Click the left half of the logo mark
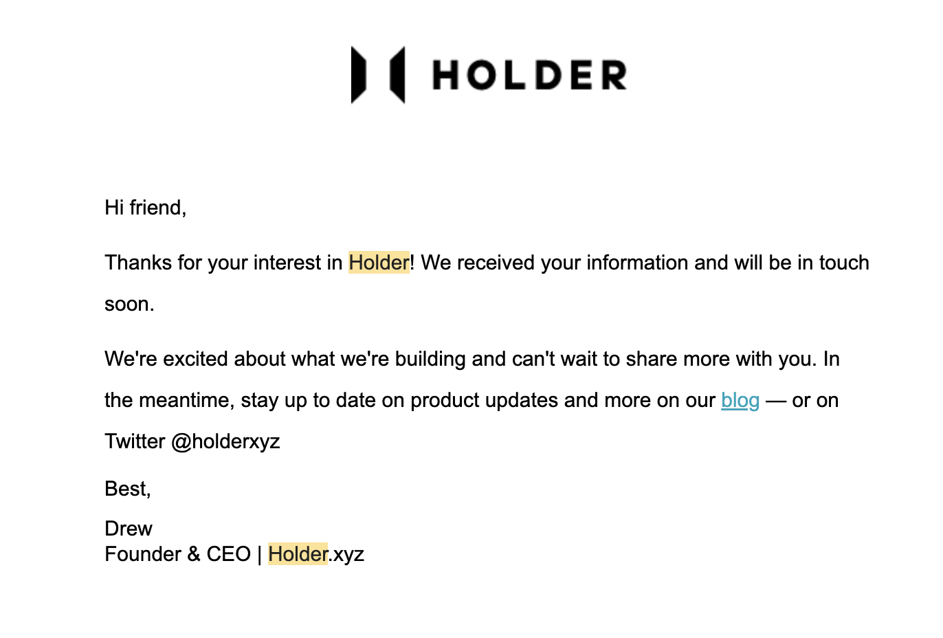The image size is (943, 638). (x=358, y=75)
